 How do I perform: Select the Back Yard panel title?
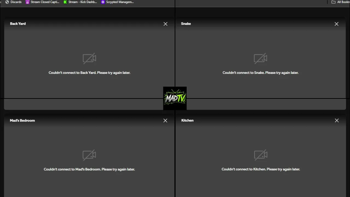(x=18, y=24)
